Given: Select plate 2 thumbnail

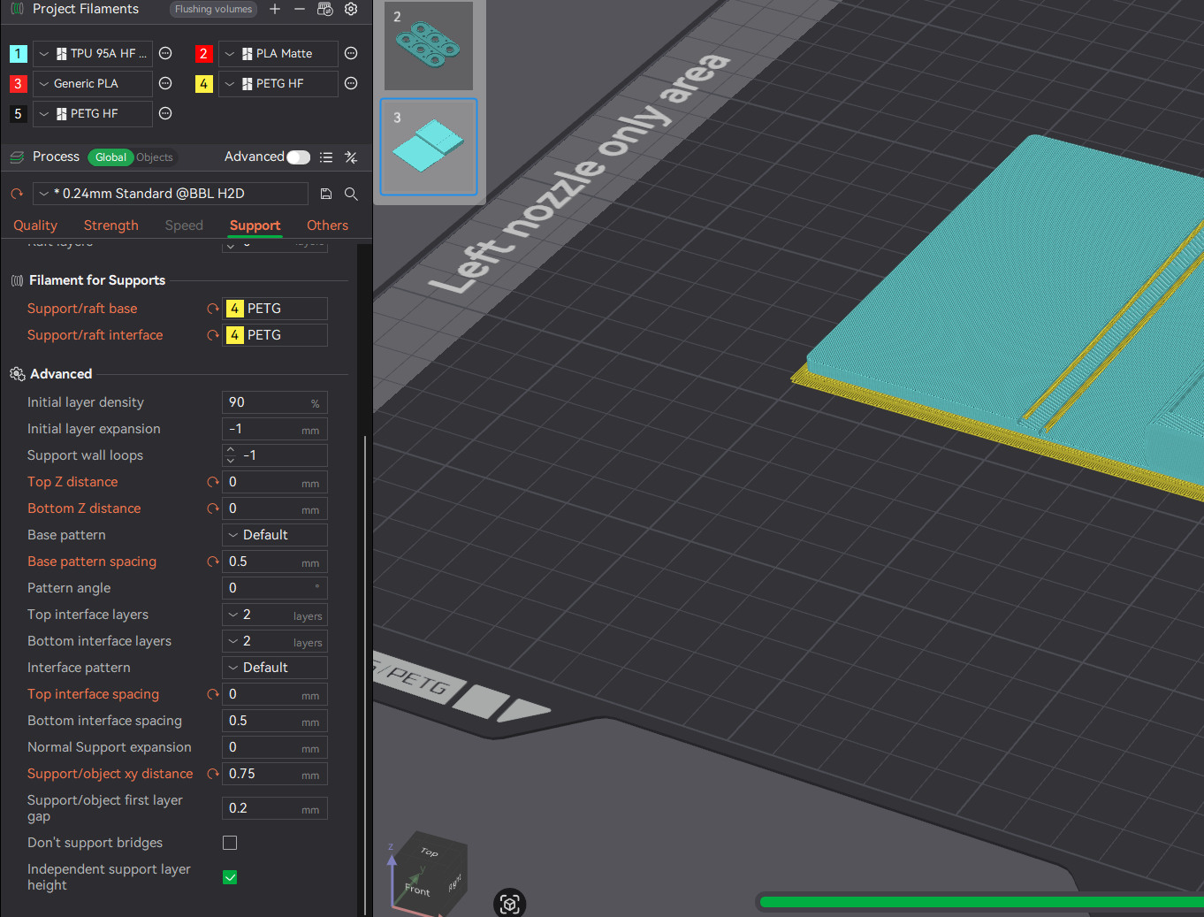Looking at the screenshot, I should (429, 46).
